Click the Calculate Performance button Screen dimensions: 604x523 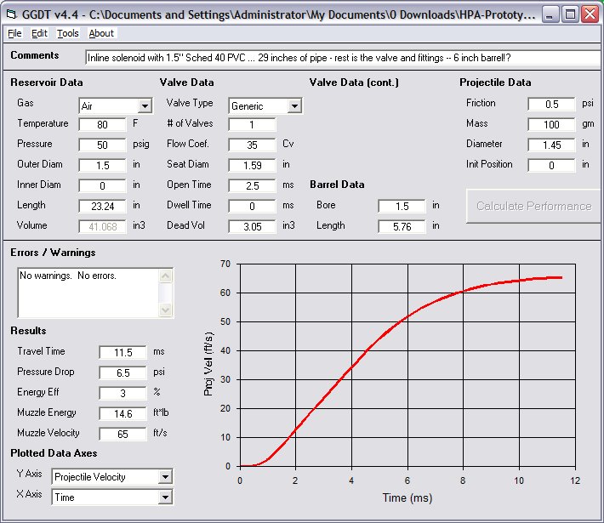click(533, 206)
